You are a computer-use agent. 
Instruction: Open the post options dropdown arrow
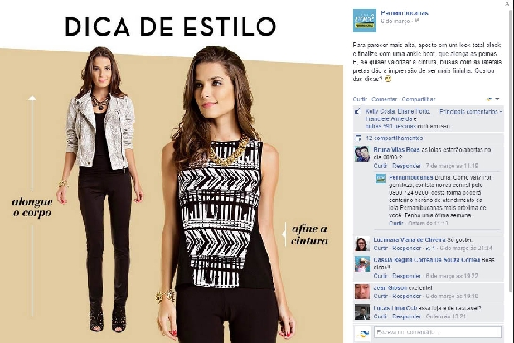point(497,99)
